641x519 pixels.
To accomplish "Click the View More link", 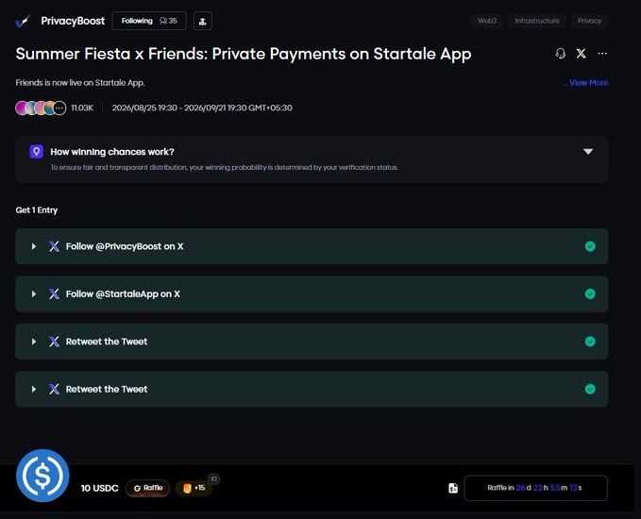I will coord(589,82).
